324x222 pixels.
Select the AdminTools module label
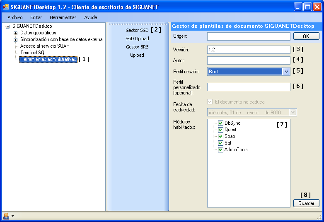point(236,150)
